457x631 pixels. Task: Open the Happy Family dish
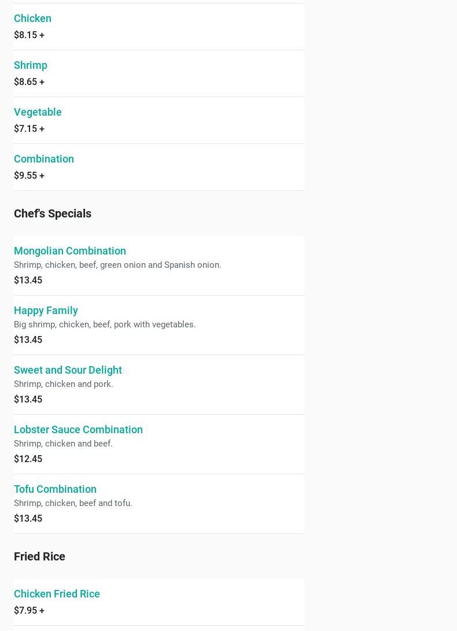point(46,311)
